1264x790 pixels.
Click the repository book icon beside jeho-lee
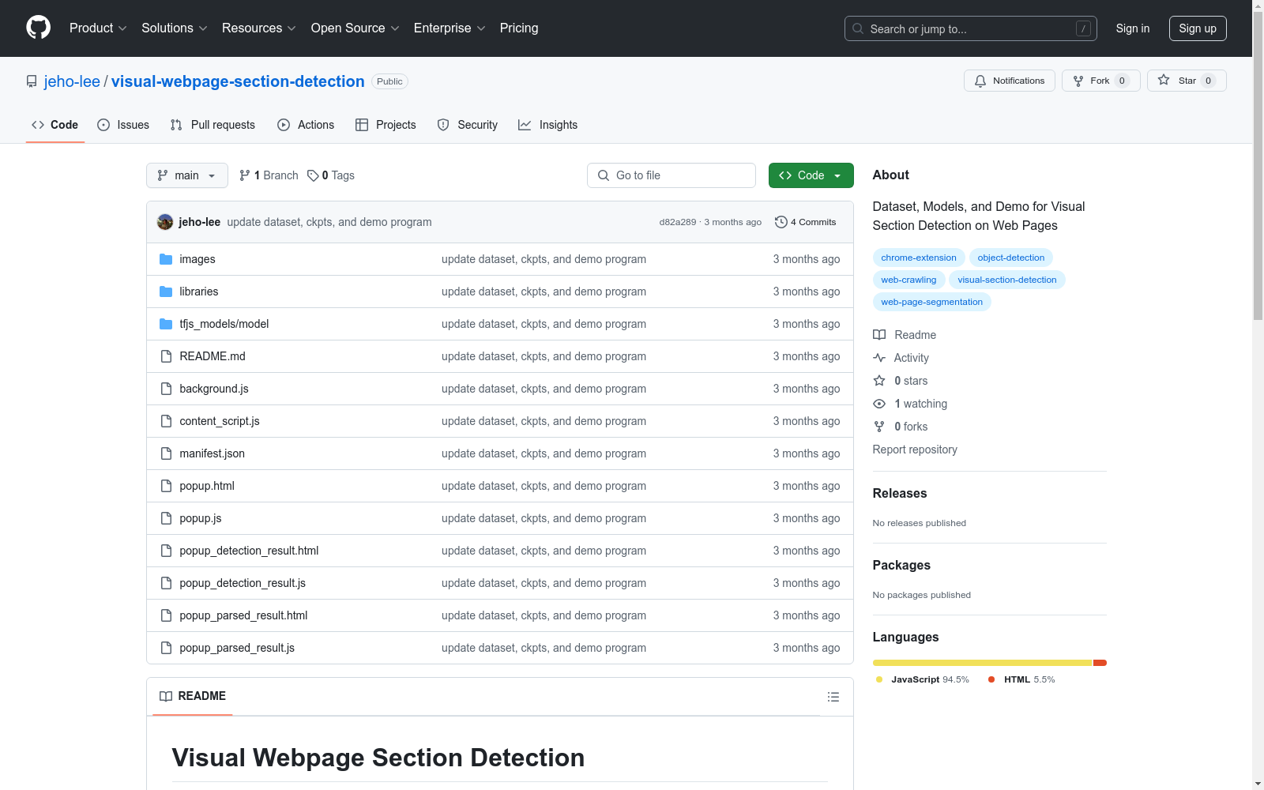tap(32, 81)
